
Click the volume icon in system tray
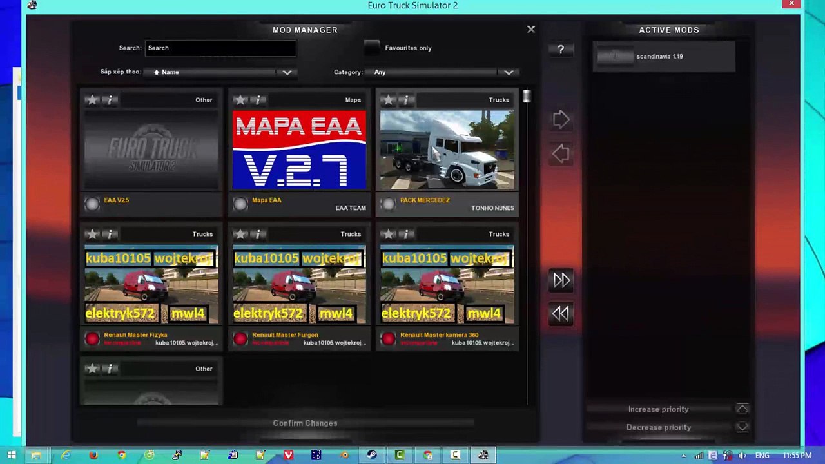click(x=742, y=456)
